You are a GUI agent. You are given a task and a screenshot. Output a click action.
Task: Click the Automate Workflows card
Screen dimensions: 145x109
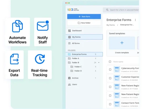pos(17,32)
